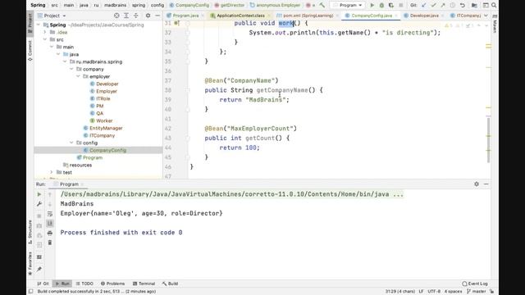Viewport: 525px width, 295px height.
Task: Open Employer class in project tree
Action: (107, 91)
